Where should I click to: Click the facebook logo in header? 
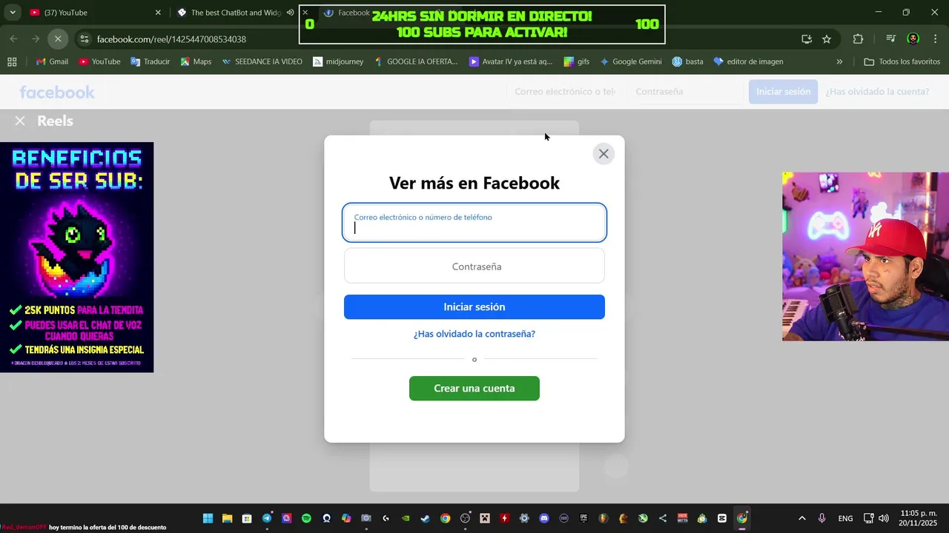click(57, 92)
